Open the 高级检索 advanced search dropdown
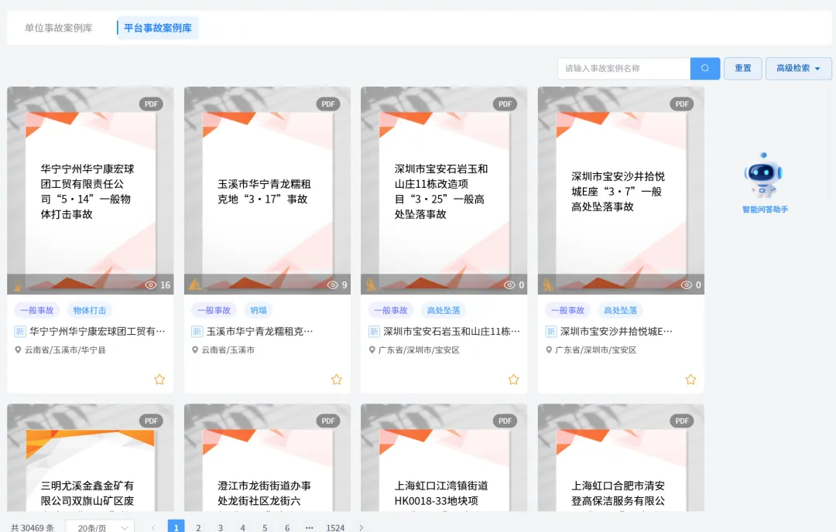 (798, 68)
